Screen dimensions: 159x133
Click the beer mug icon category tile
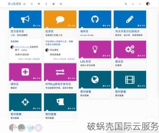(60, 101)
